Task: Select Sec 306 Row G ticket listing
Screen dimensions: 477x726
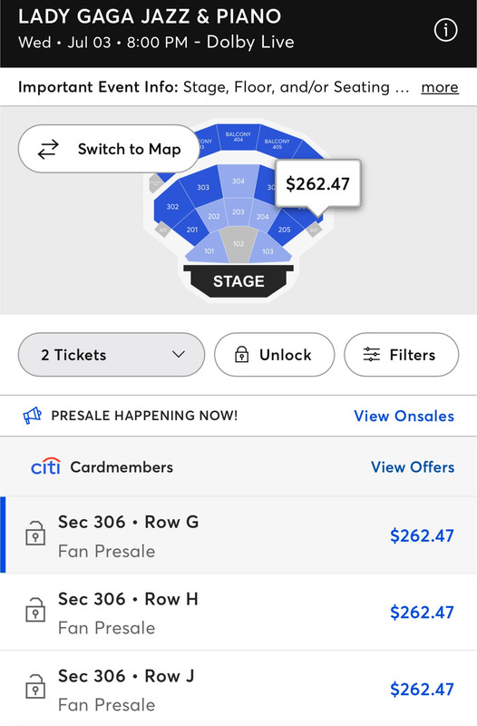Action: point(238,535)
